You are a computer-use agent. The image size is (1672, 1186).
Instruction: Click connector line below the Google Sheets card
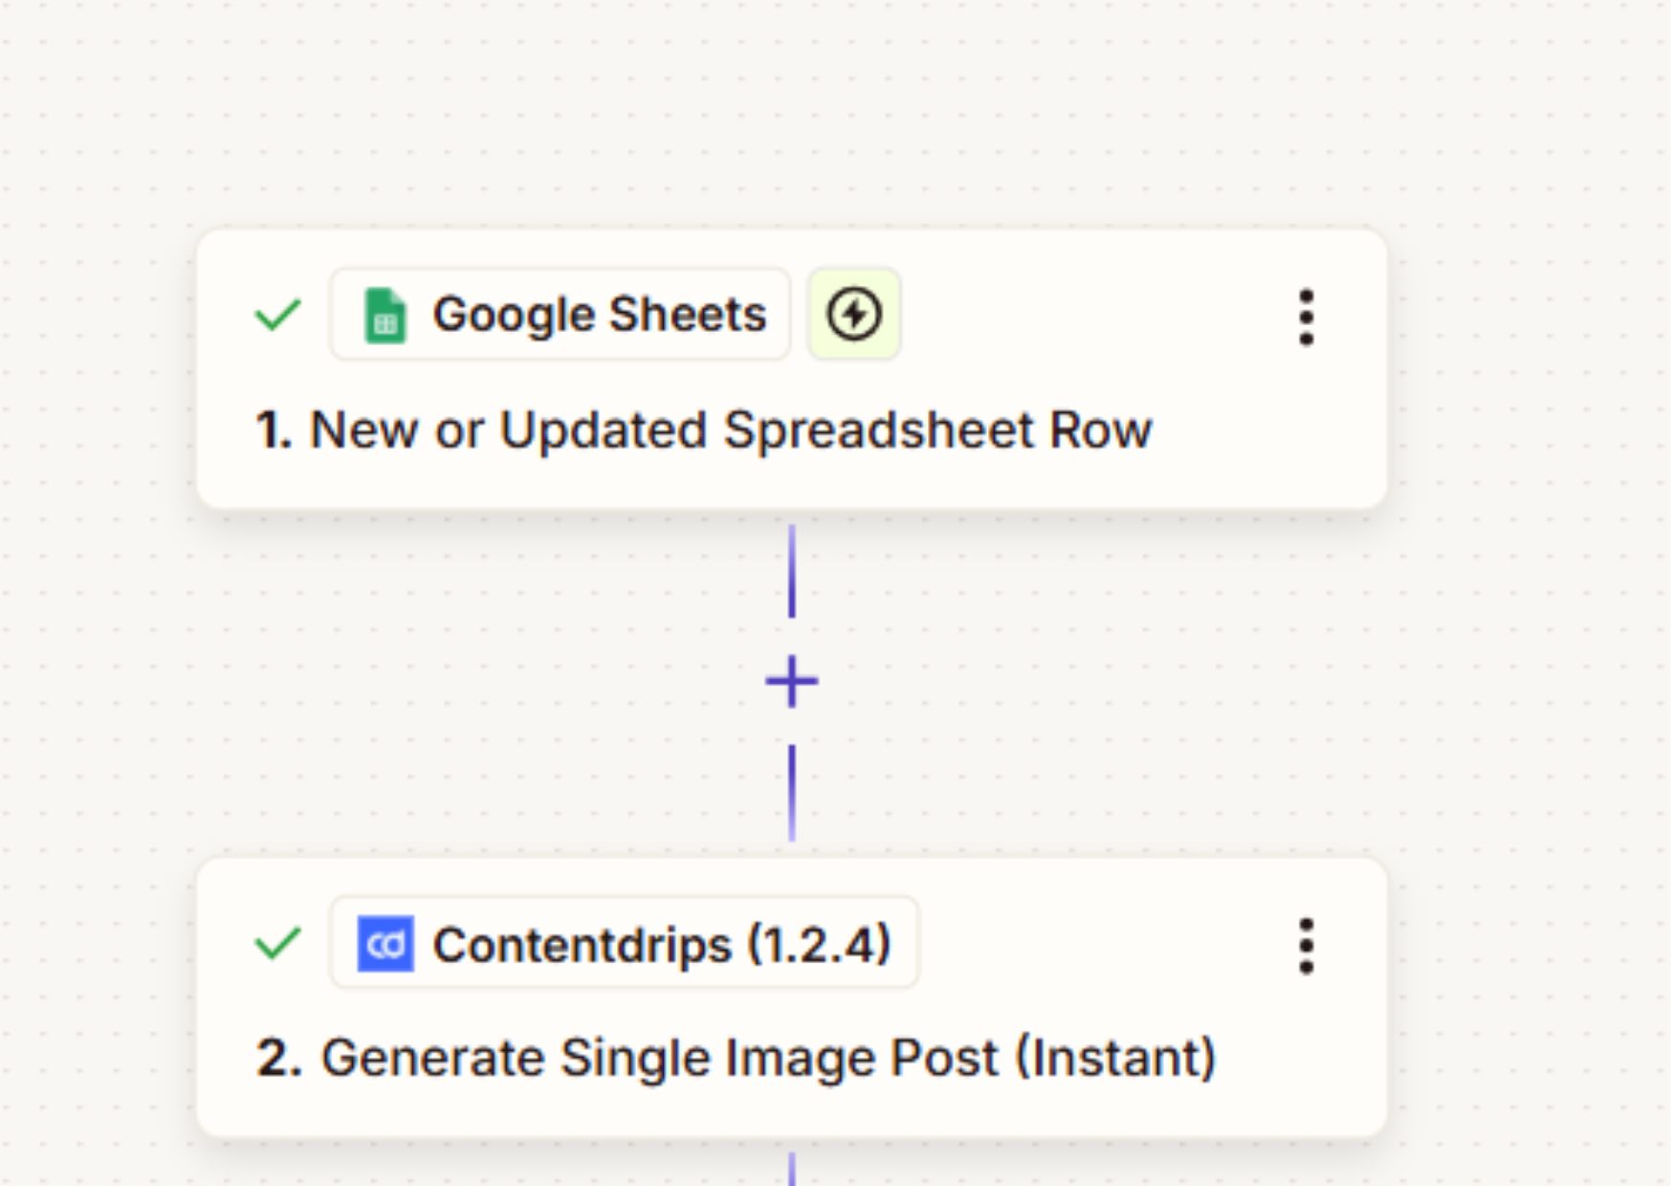pos(792,571)
